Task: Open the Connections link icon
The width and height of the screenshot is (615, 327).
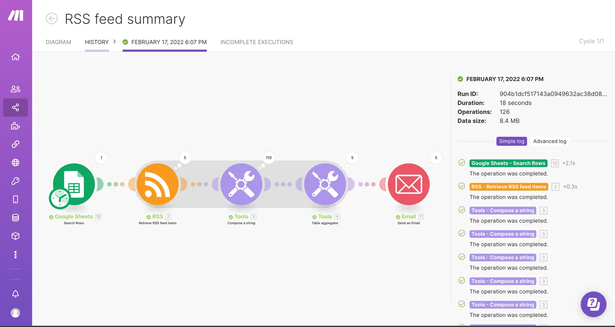Action: point(15,144)
